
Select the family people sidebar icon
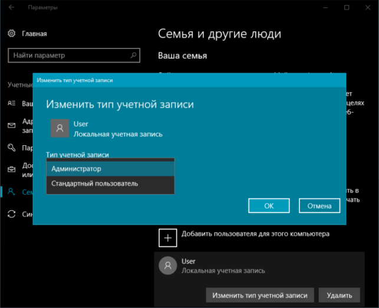pyautogui.click(x=11, y=192)
